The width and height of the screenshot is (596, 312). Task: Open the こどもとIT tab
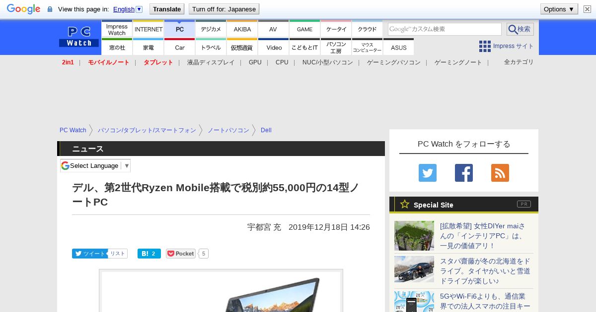[x=304, y=47]
